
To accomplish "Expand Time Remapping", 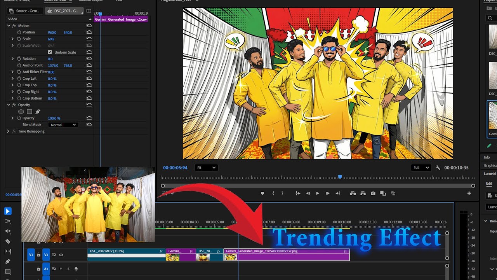I will click(x=9, y=131).
